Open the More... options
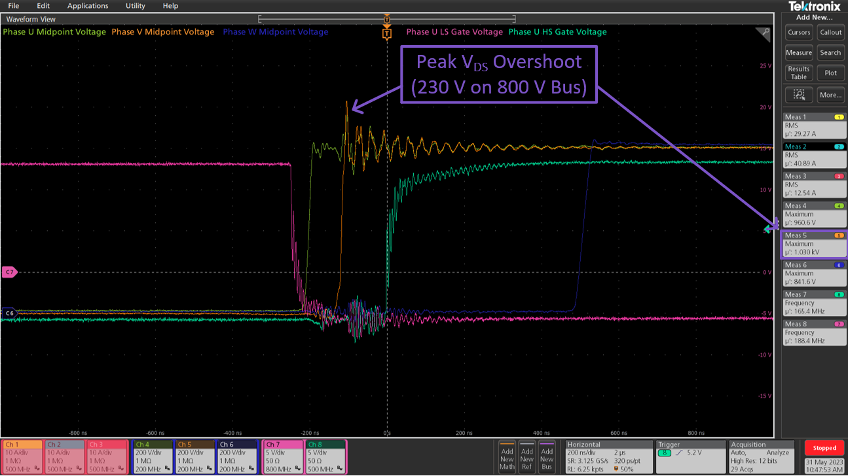Image resolution: width=848 pixels, height=476 pixels. click(830, 95)
